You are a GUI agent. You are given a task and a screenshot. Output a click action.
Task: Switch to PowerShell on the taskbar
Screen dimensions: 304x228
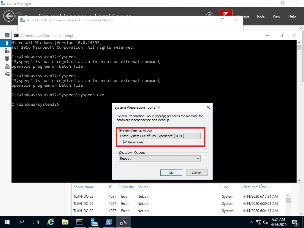109,222
